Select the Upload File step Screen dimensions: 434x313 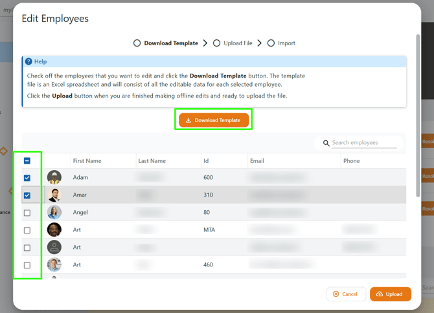pos(233,43)
